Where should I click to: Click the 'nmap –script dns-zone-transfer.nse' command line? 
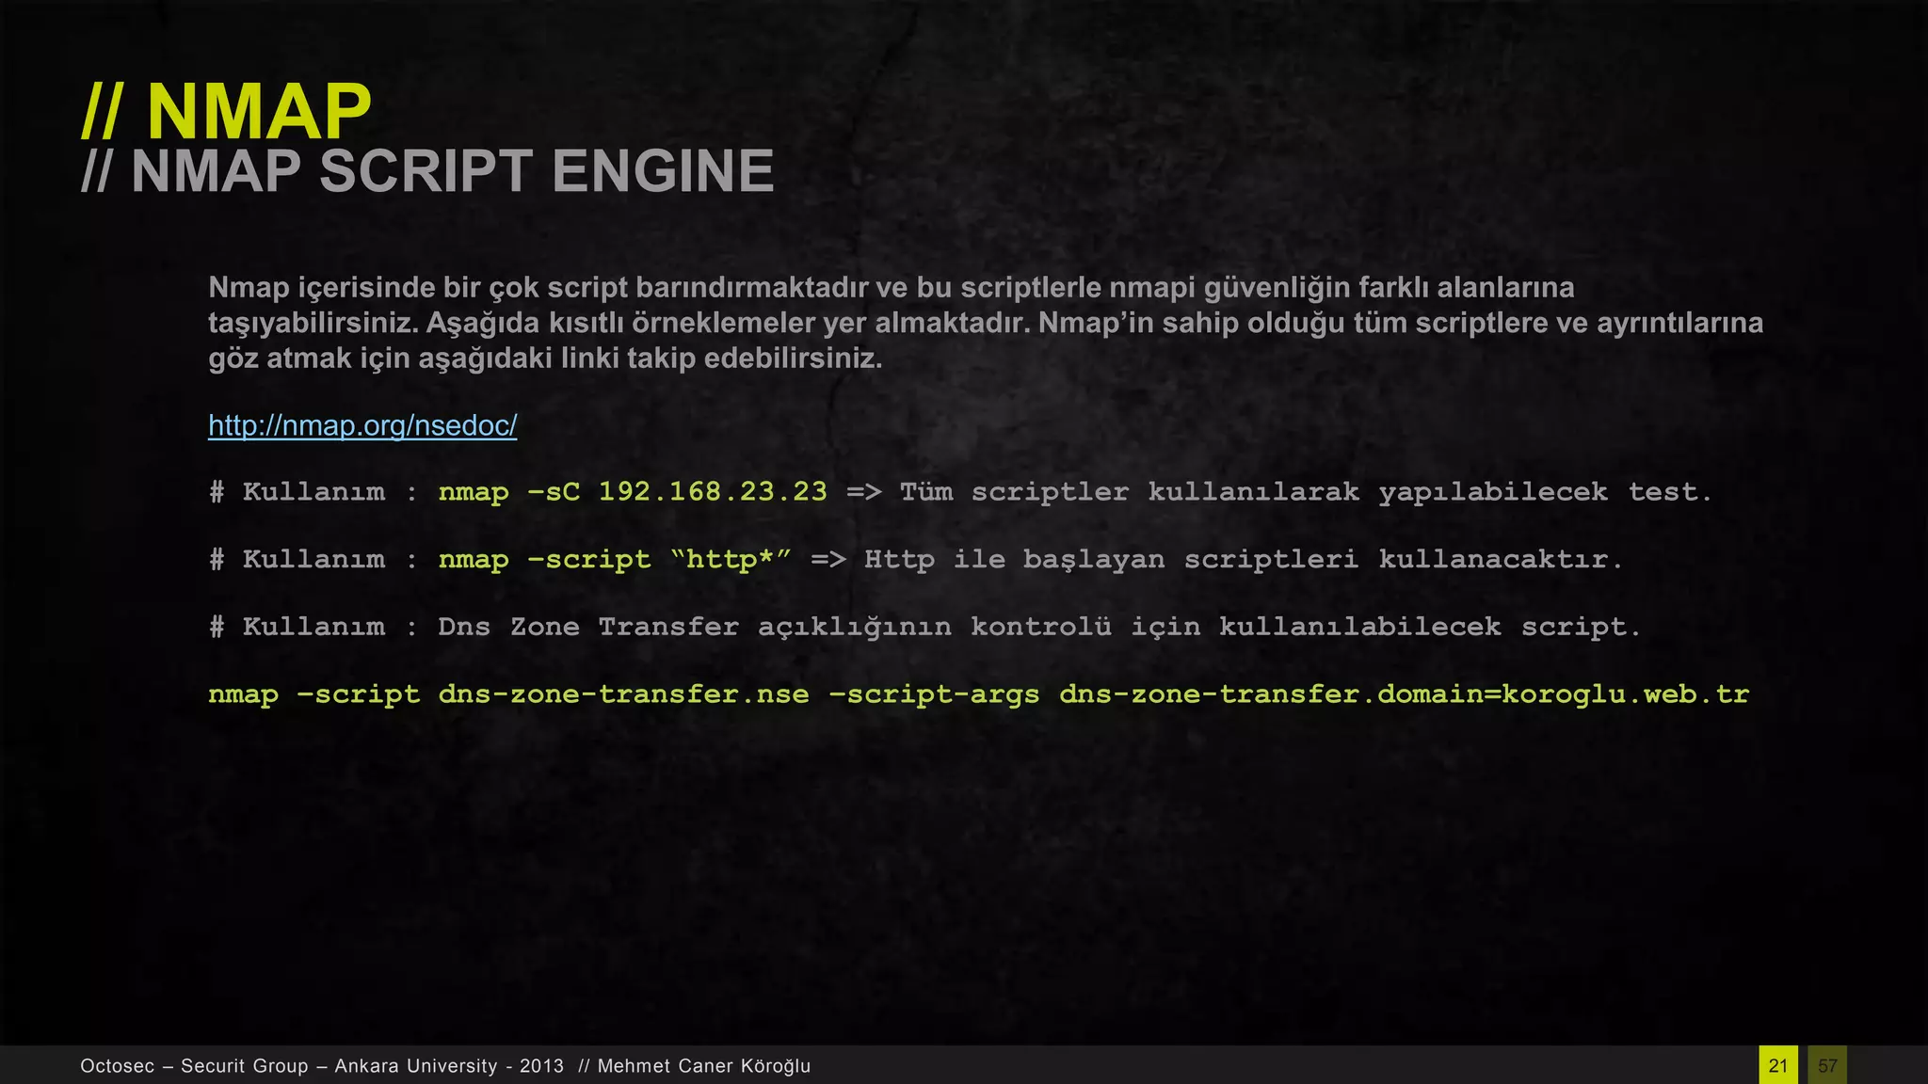[978, 694]
